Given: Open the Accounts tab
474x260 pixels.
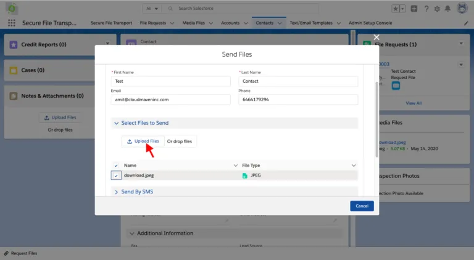Looking at the screenshot, I should click(x=230, y=23).
